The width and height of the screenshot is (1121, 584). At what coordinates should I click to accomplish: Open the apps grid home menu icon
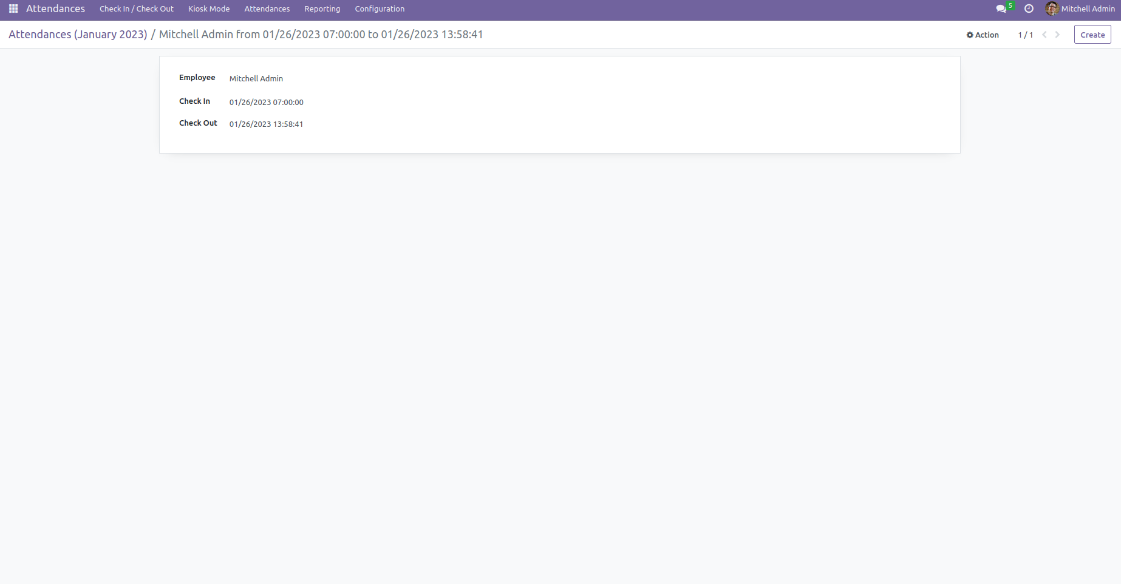[13, 8]
